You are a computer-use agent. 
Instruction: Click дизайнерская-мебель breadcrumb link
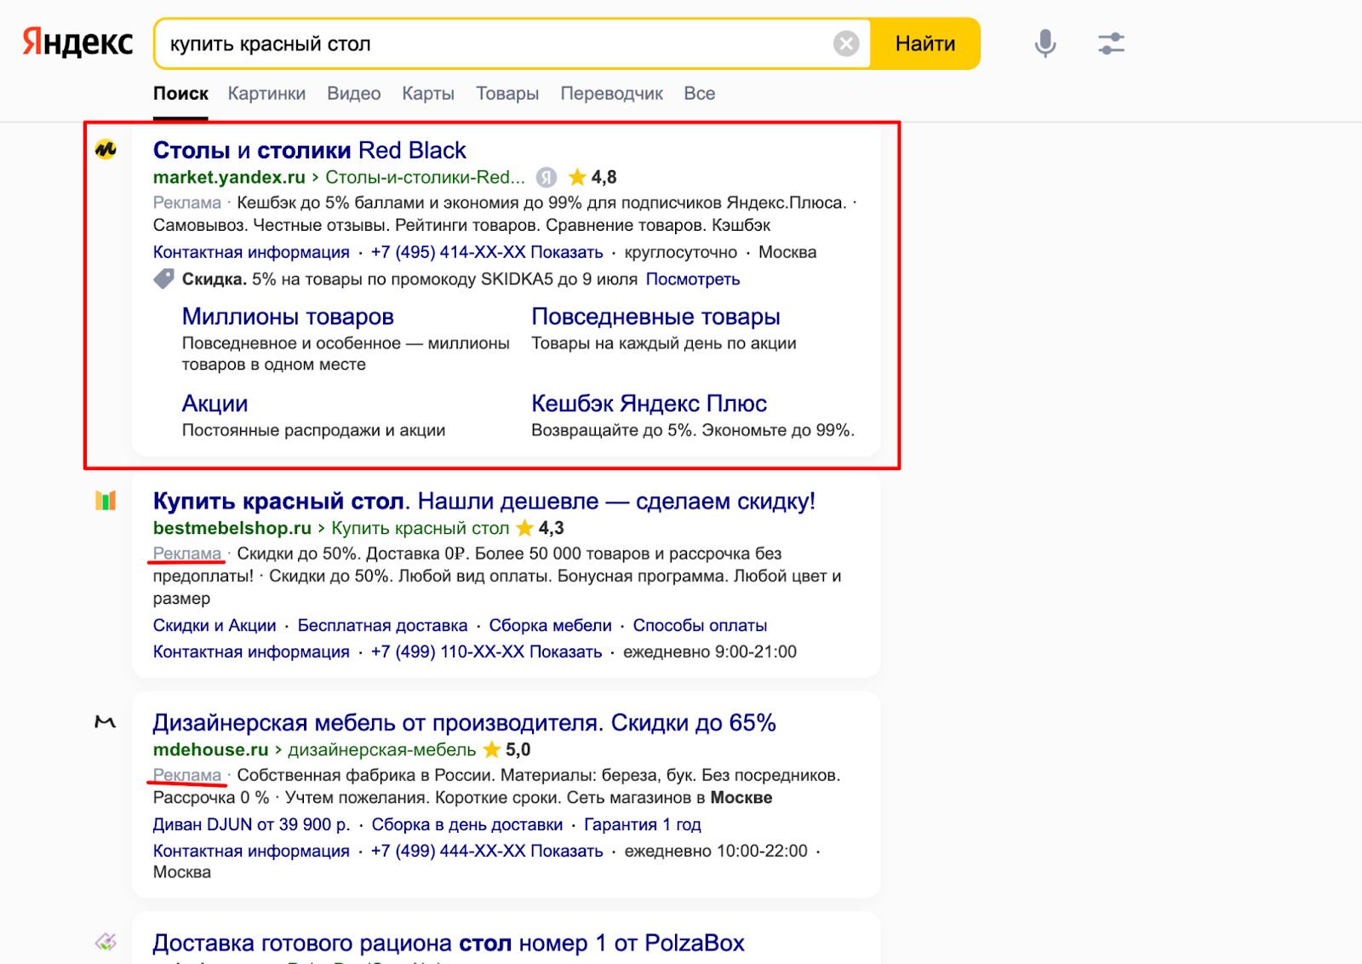[x=382, y=749]
